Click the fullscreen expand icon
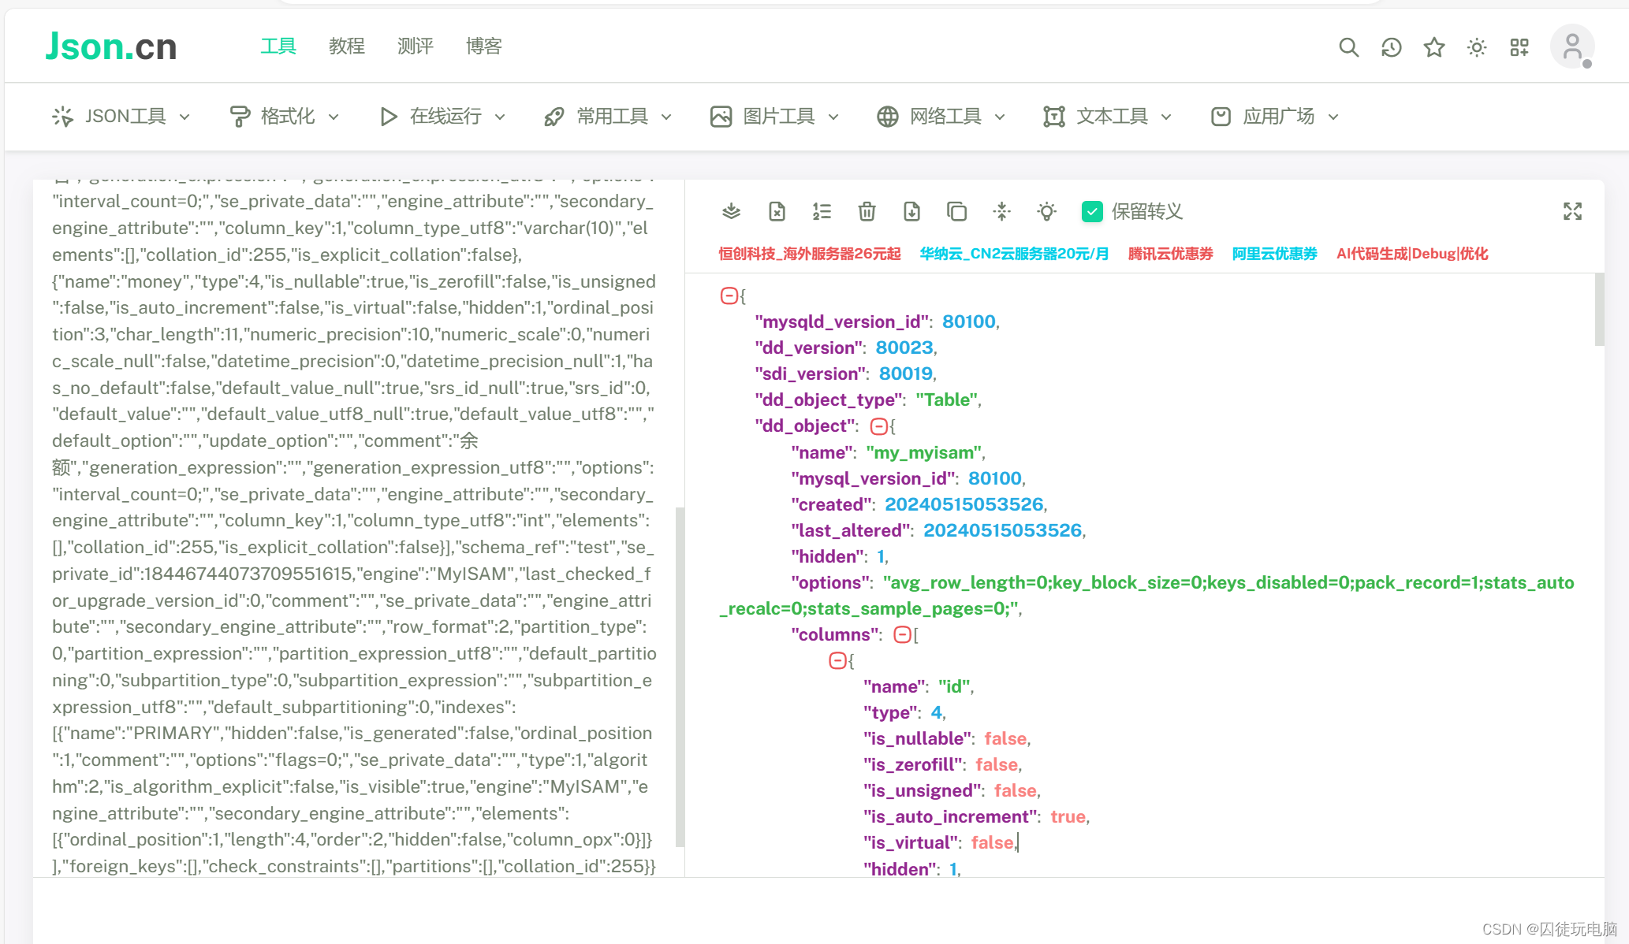This screenshot has height=944, width=1629. pyautogui.click(x=1572, y=211)
